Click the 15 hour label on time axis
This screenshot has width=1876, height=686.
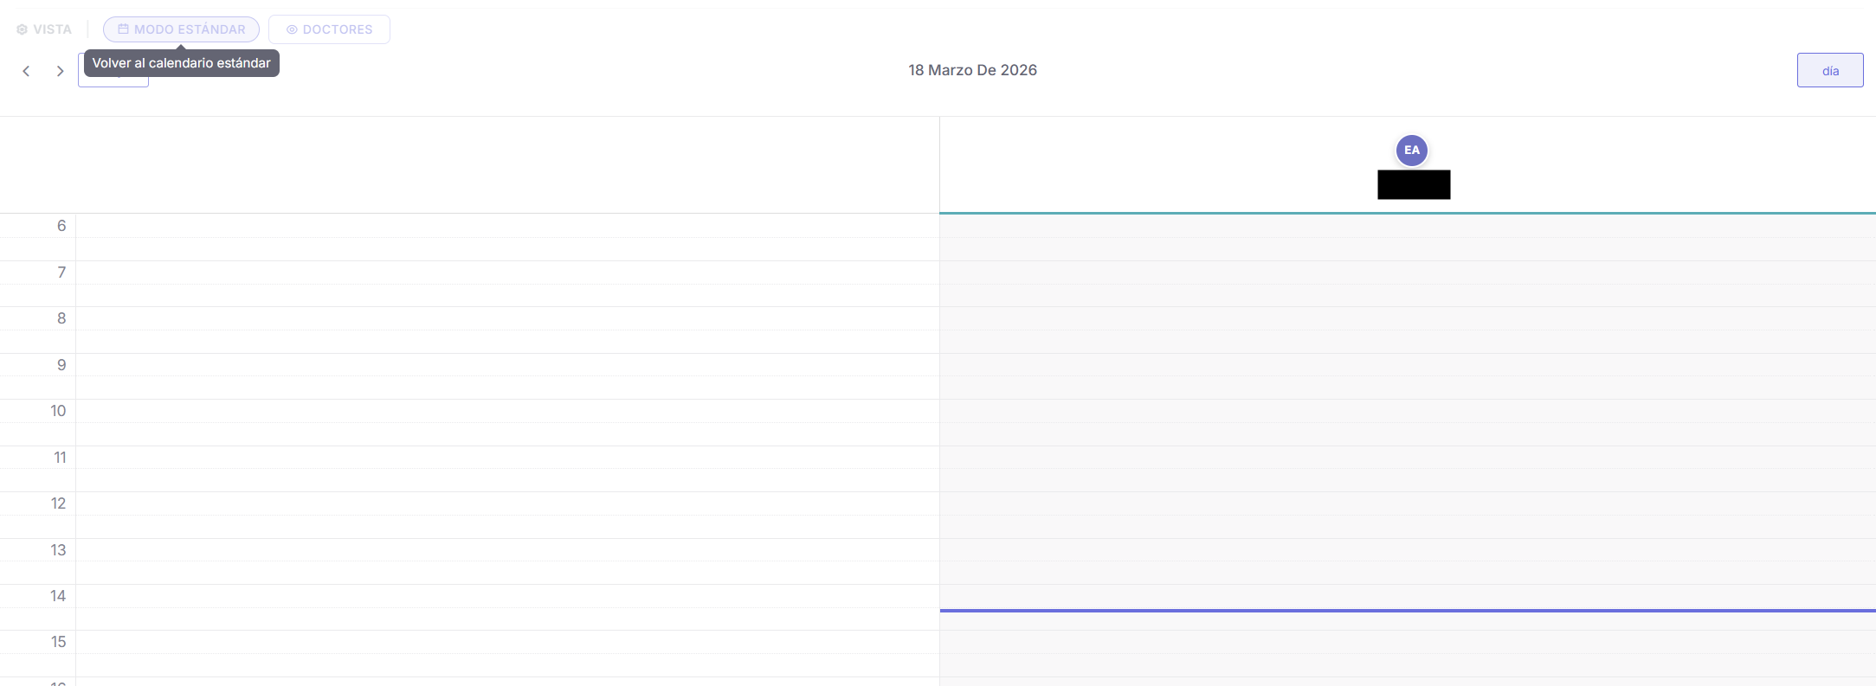(58, 642)
